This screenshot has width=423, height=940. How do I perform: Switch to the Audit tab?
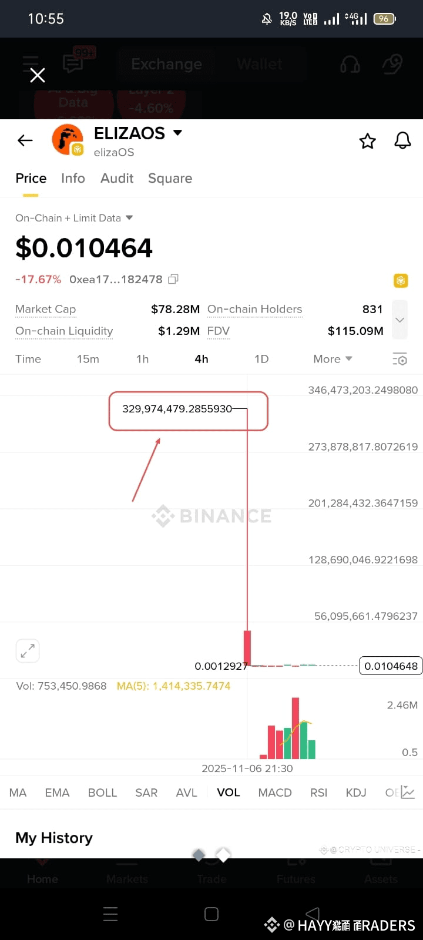[x=117, y=178]
